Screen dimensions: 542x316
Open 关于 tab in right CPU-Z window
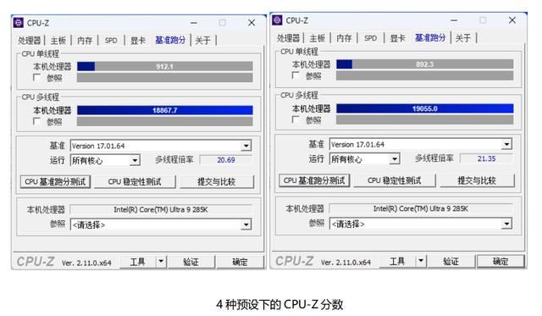[463, 38]
